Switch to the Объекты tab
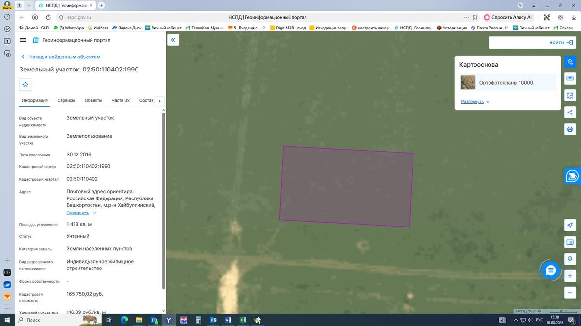The height and width of the screenshot is (326, 581). pos(93,100)
